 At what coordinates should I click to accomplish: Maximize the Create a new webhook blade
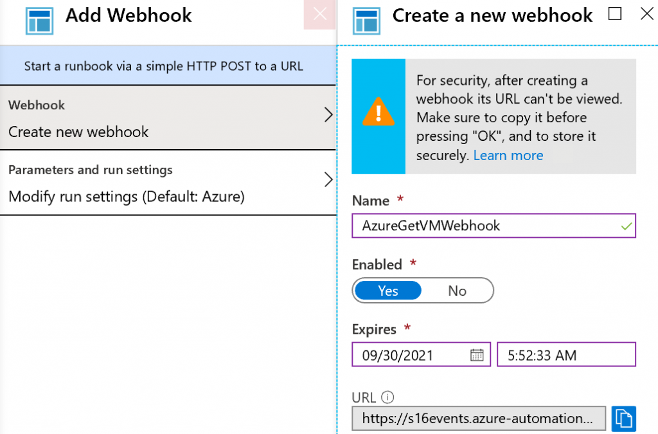(x=615, y=14)
